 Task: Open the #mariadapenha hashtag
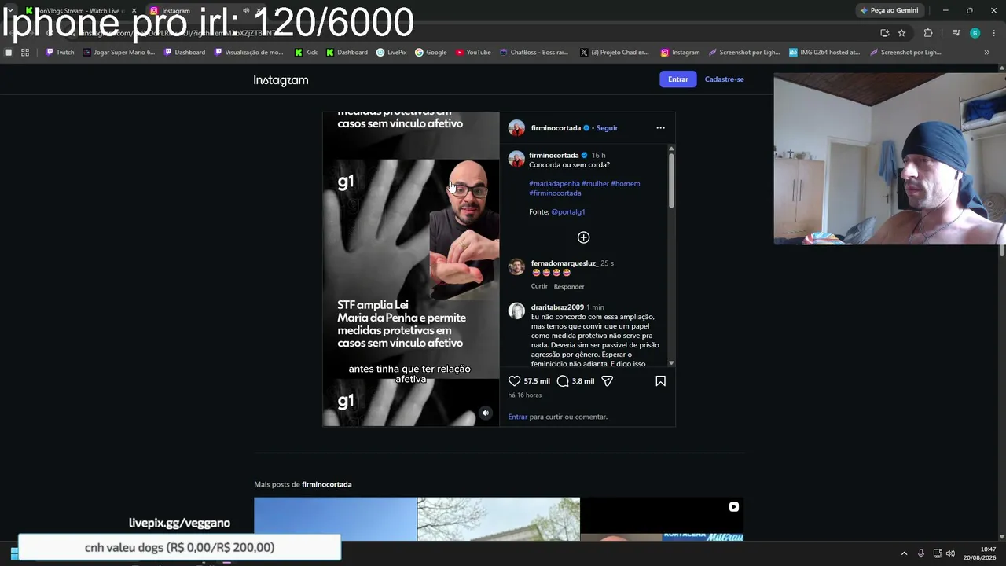point(554,184)
